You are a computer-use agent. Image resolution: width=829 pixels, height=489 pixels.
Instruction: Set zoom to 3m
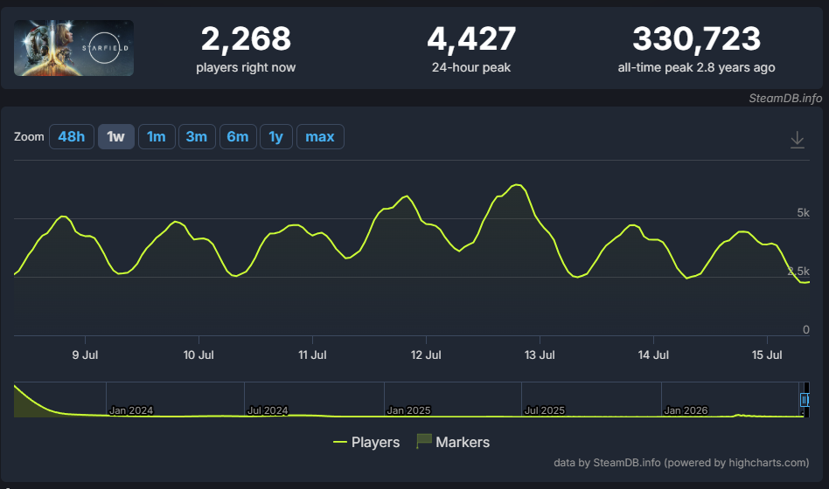coord(197,137)
